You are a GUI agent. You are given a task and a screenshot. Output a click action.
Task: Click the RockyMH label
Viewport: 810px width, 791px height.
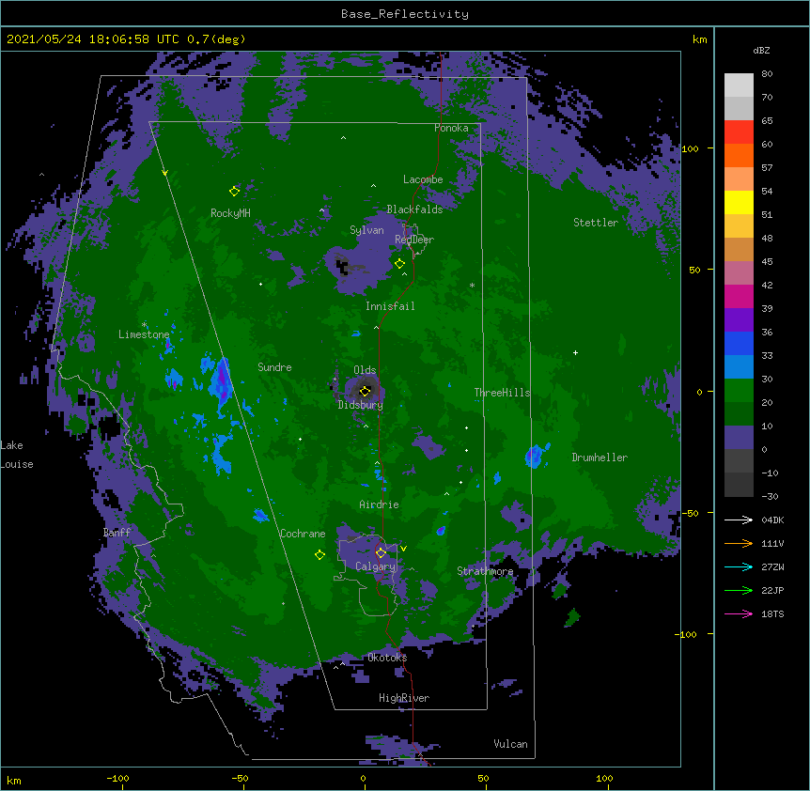click(230, 213)
